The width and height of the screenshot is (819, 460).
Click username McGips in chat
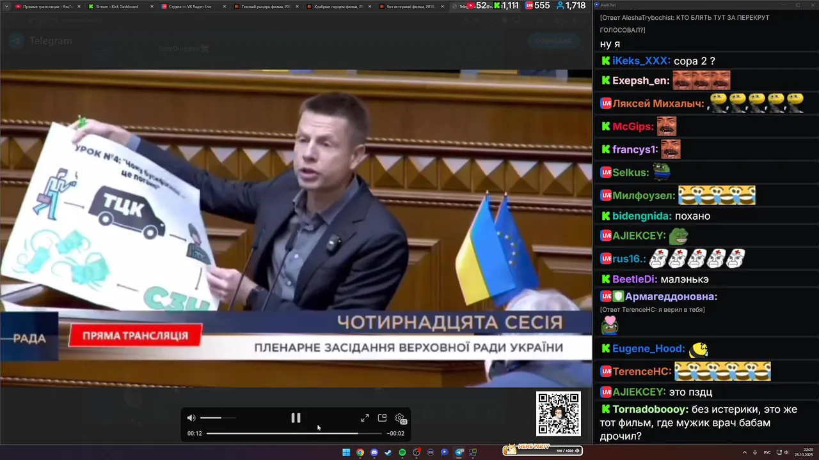(633, 126)
